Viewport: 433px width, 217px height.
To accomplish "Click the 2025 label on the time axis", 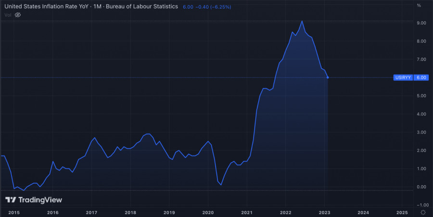I will [402, 213].
